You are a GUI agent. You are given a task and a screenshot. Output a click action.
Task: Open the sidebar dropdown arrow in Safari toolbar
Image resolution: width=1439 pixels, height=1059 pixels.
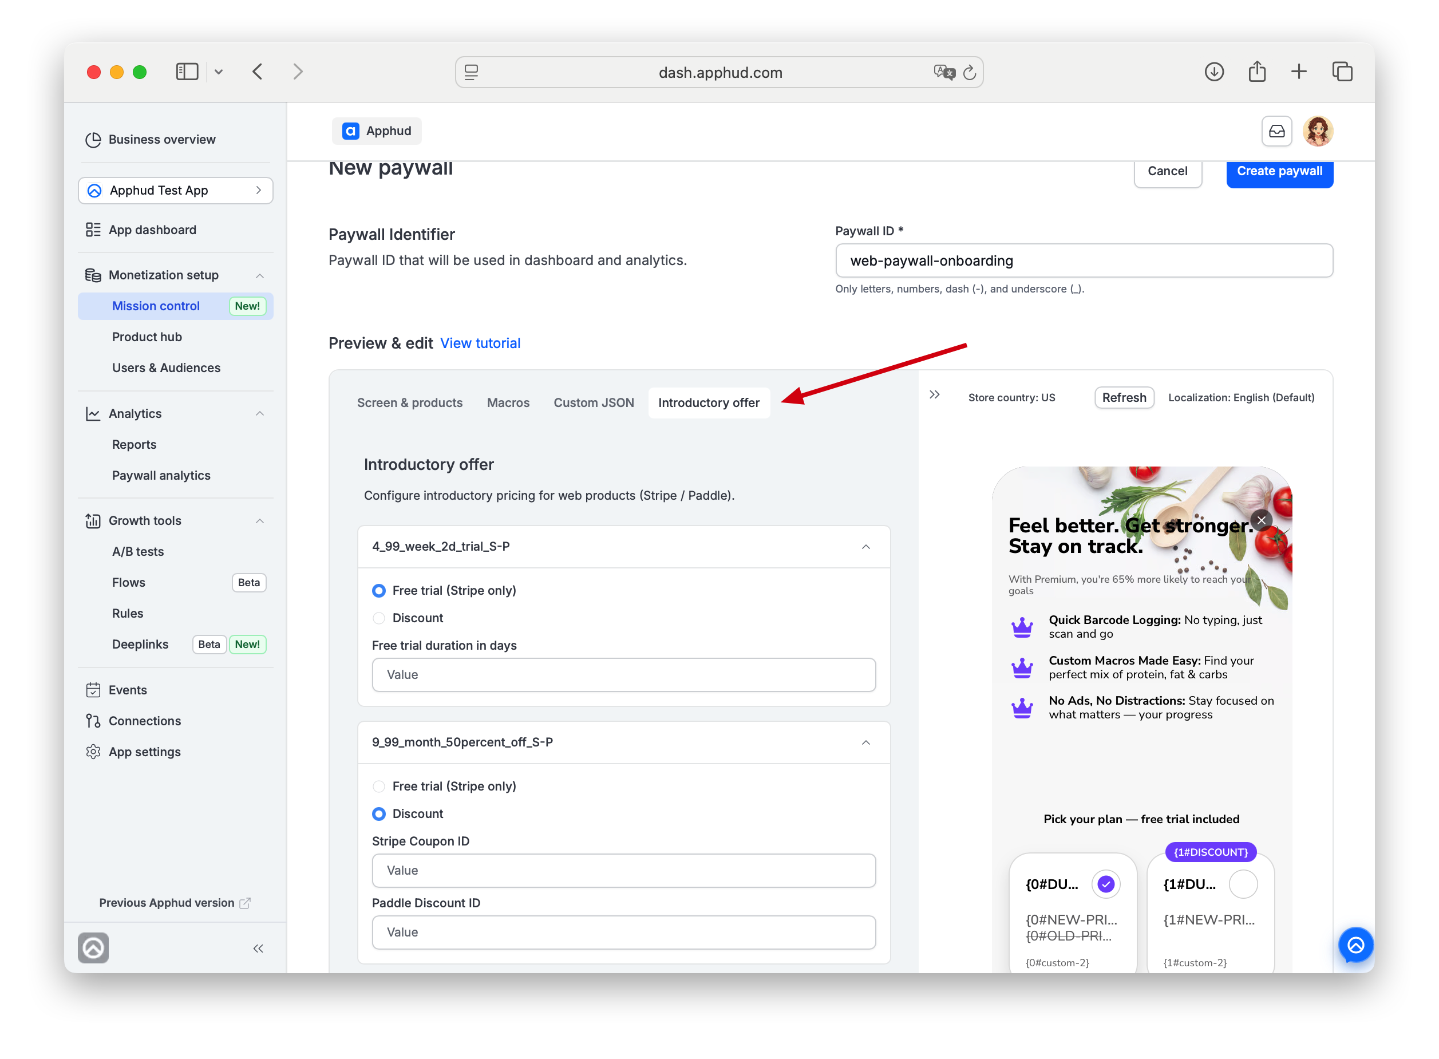point(218,72)
